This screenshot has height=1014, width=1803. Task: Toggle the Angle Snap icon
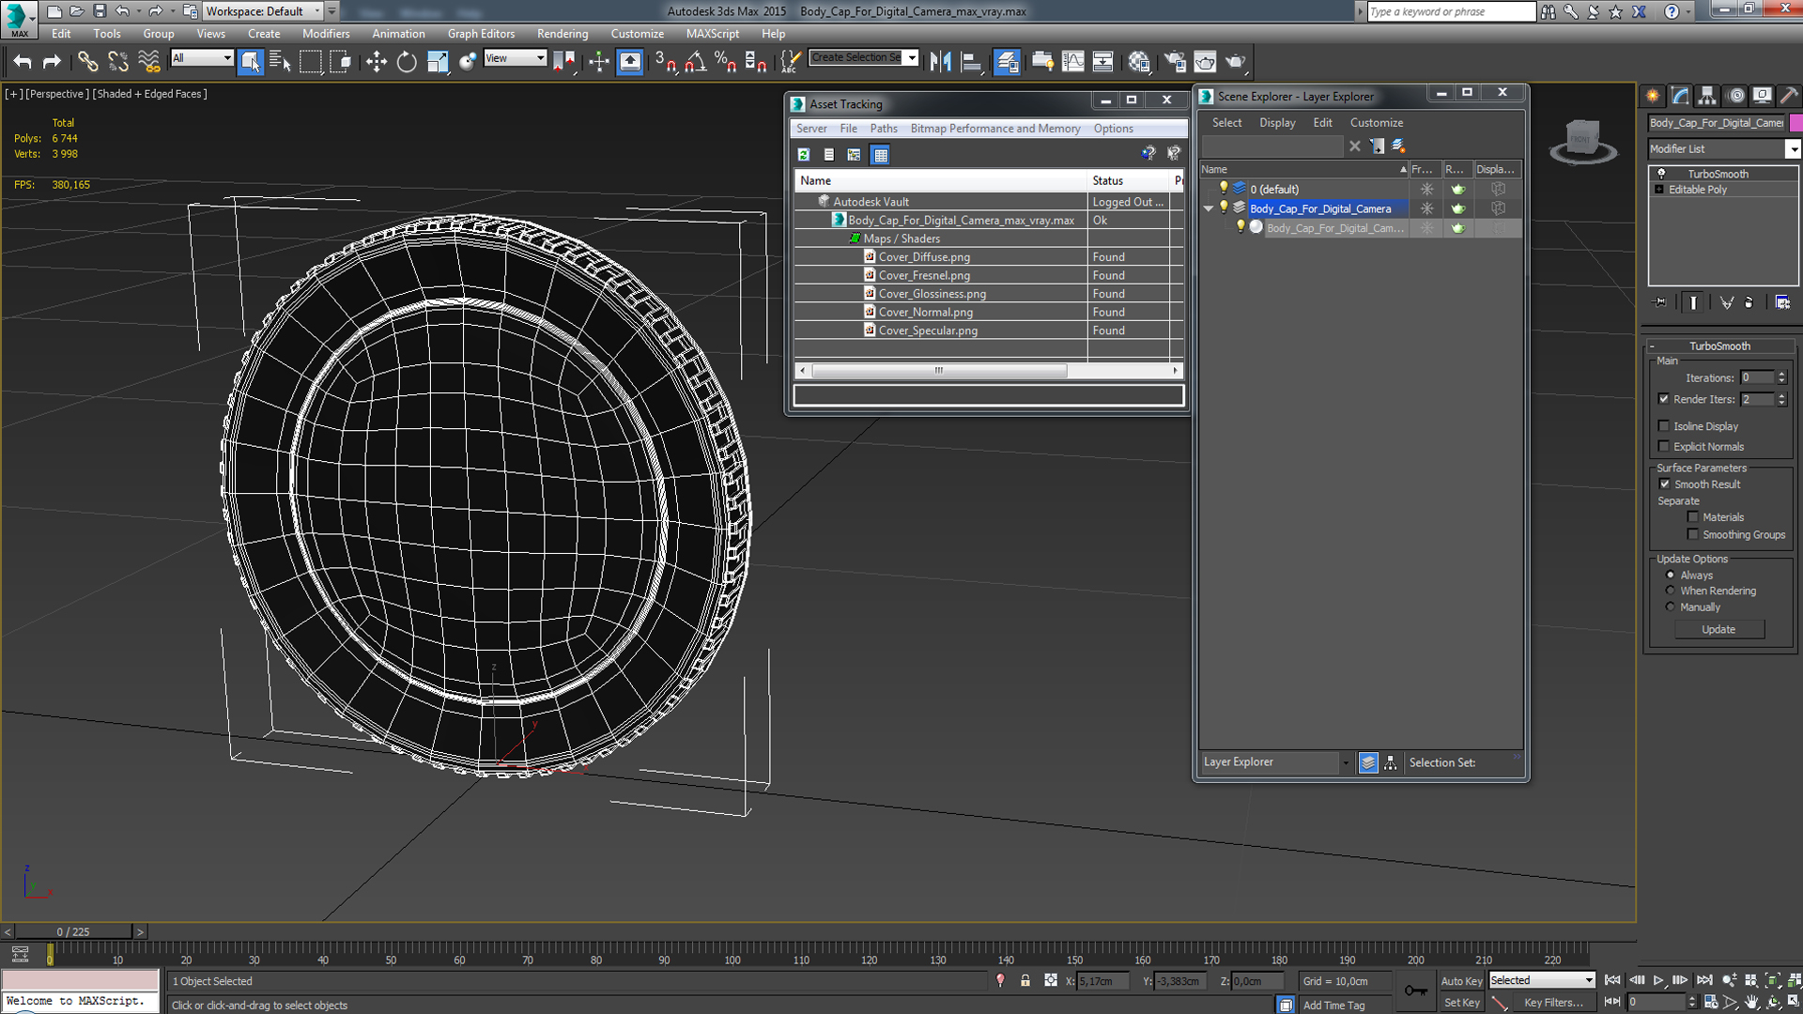696,62
